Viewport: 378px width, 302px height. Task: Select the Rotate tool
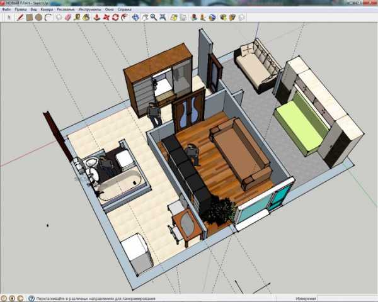click(115, 18)
